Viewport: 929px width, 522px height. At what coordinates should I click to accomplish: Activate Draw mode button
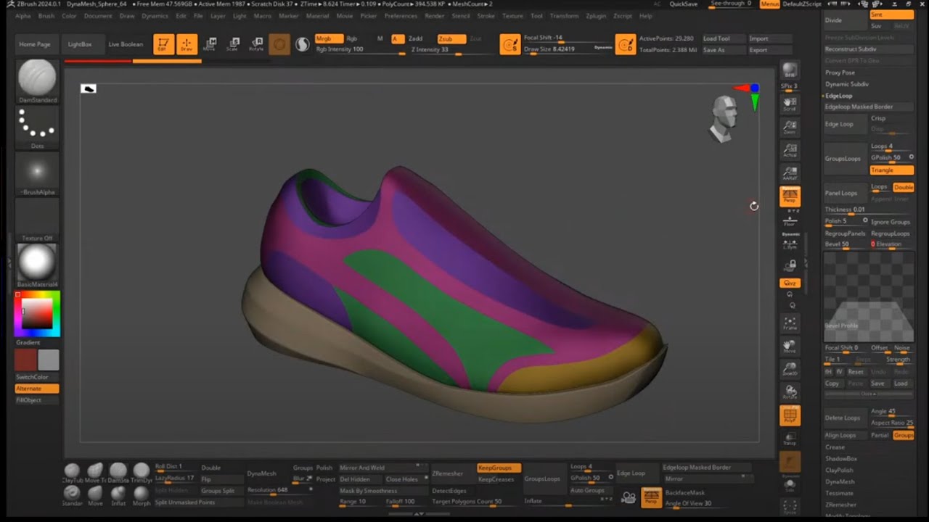coord(187,44)
